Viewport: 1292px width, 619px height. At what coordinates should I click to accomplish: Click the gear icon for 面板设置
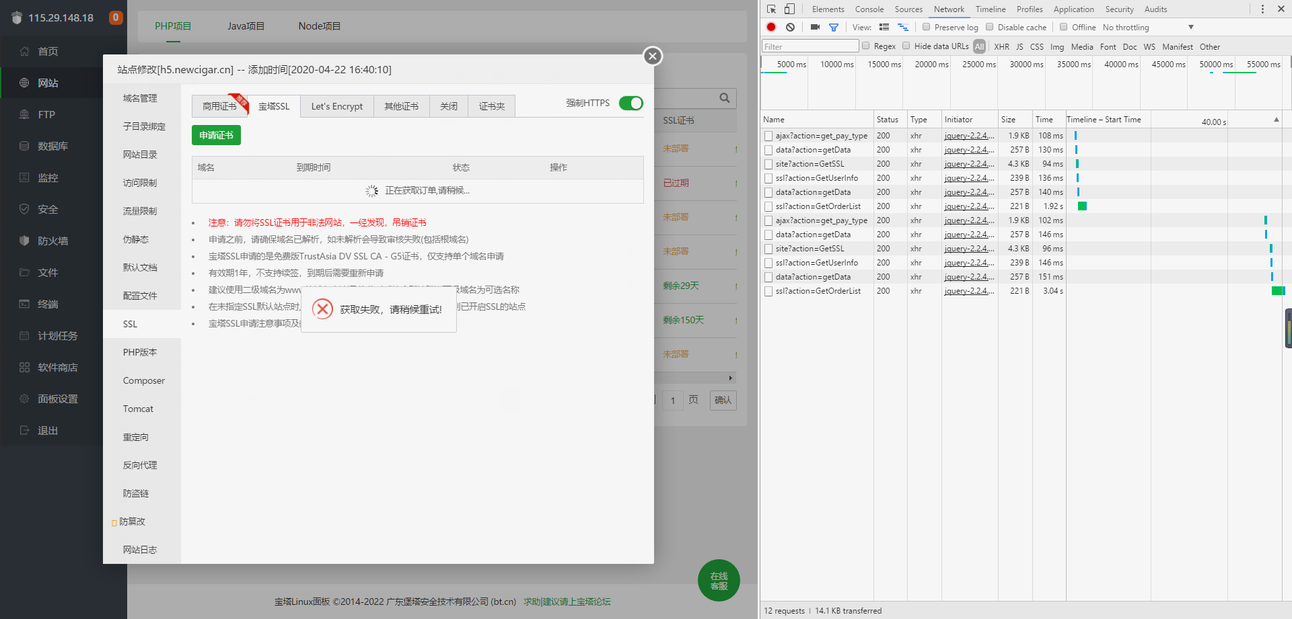coord(24,399)
